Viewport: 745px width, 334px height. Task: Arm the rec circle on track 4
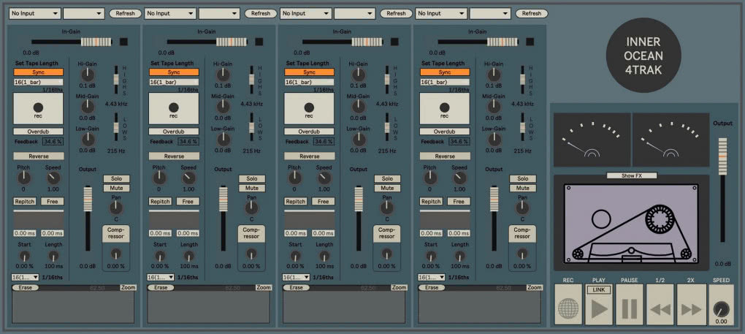pyautogui.click(x=444, y=108)
